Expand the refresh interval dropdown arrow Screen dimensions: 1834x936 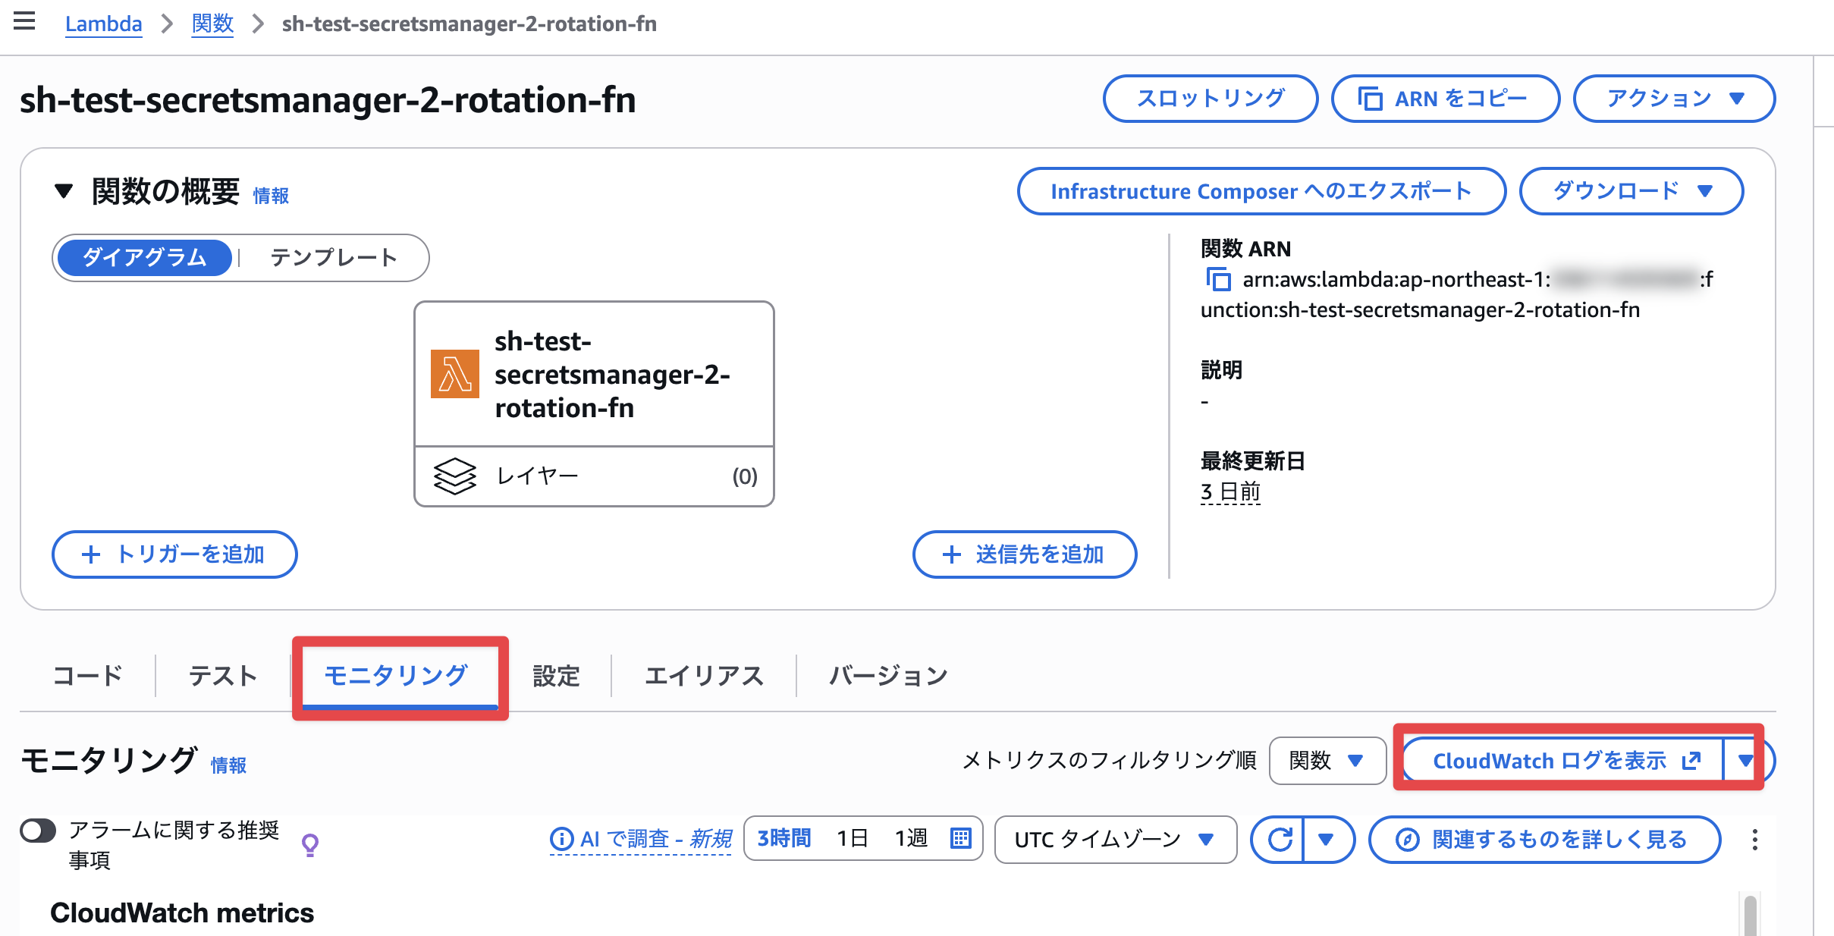(1327, 839)
